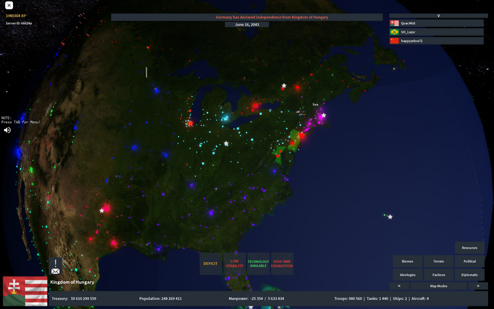Image resolution: width=494 pixels, height=309 pixels.
Task: Switch to Ideologies map mode
Action: pos(408,275)
